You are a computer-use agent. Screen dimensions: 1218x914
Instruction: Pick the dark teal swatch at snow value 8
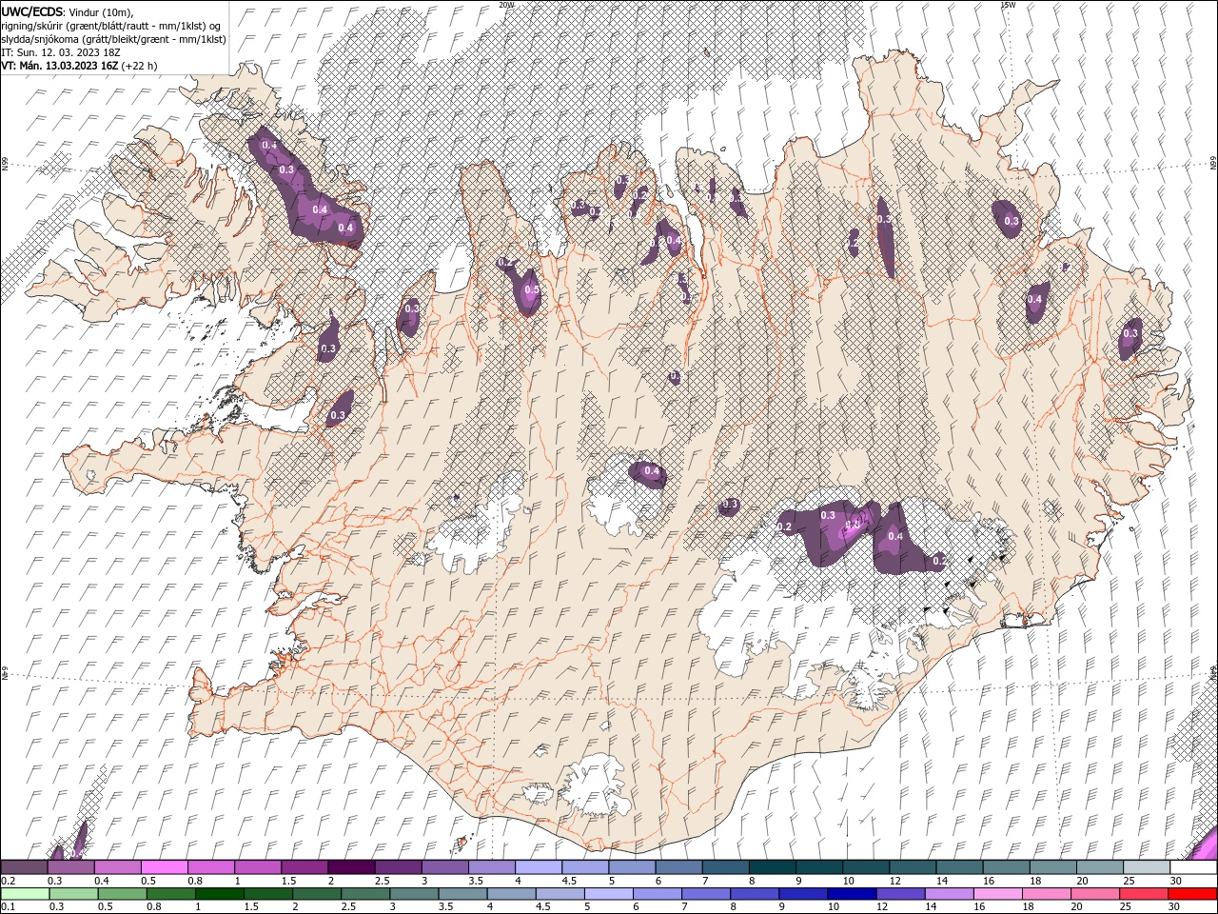[x=773, y=867]
